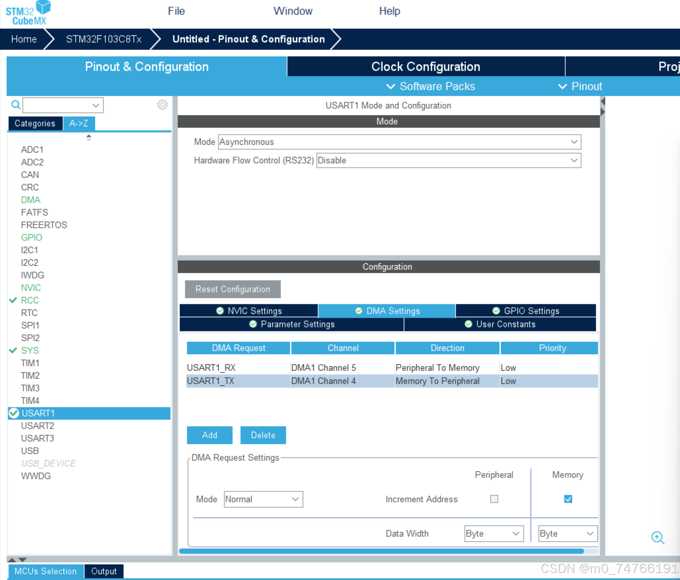Go to Home breadcrumb
The height and width of the screenshot is (580, 680).
tap(24, 39)
